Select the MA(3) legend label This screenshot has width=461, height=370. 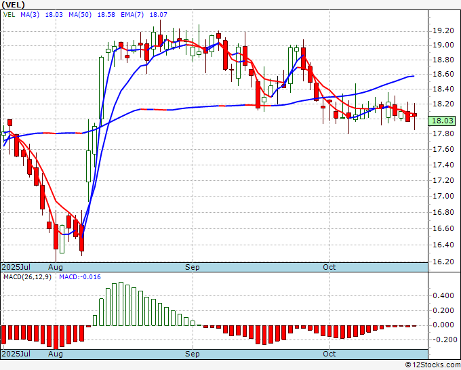[x=30, y=15]
